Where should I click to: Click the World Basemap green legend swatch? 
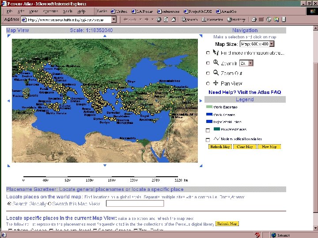click(x=209, y=107)
